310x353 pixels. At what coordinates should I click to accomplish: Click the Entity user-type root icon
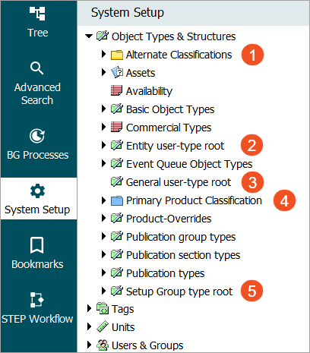[117, 146]
